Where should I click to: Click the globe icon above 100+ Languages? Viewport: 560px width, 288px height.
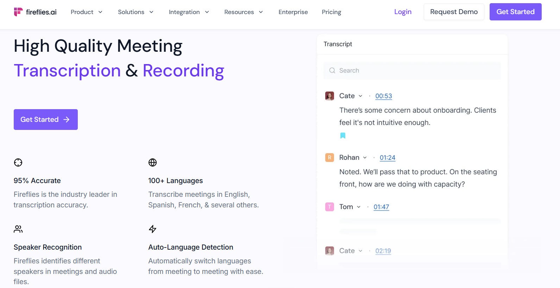(x=152, y=162)
